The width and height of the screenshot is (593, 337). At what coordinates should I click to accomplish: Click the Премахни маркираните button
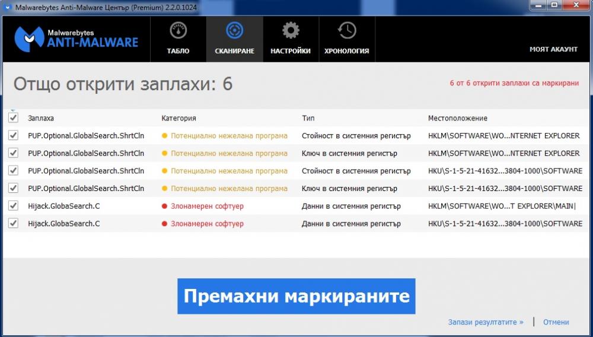click(296, 296)
